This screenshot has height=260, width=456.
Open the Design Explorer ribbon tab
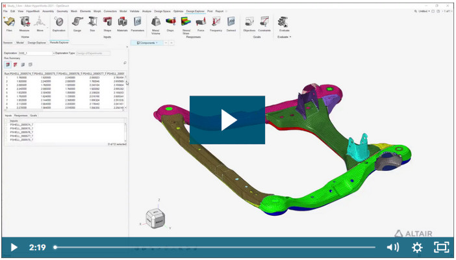click(x=195, y=11)
